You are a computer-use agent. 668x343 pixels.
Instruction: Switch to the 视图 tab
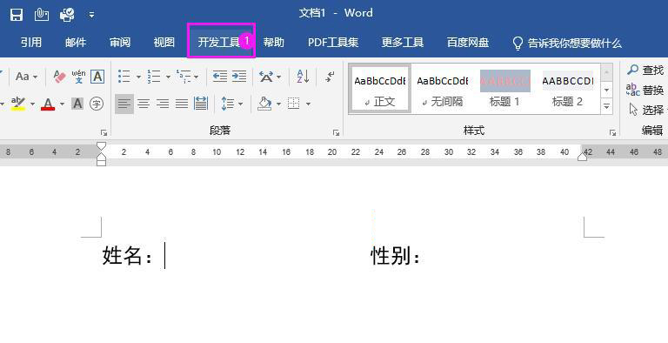[164, 43]
